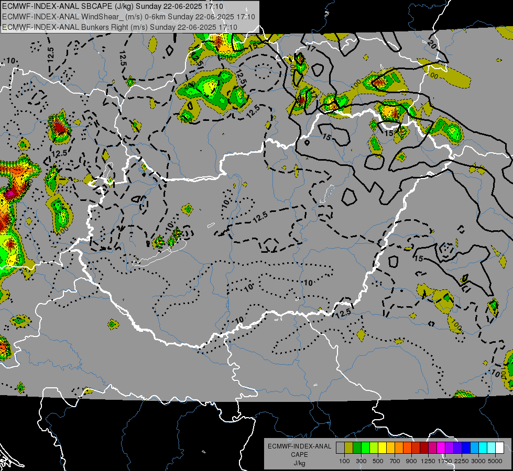The height and width of the screenshot is (471, 513).
Task: Select the pure blue legend swatch
Action: pyautogui.click(x=466, y=447)
